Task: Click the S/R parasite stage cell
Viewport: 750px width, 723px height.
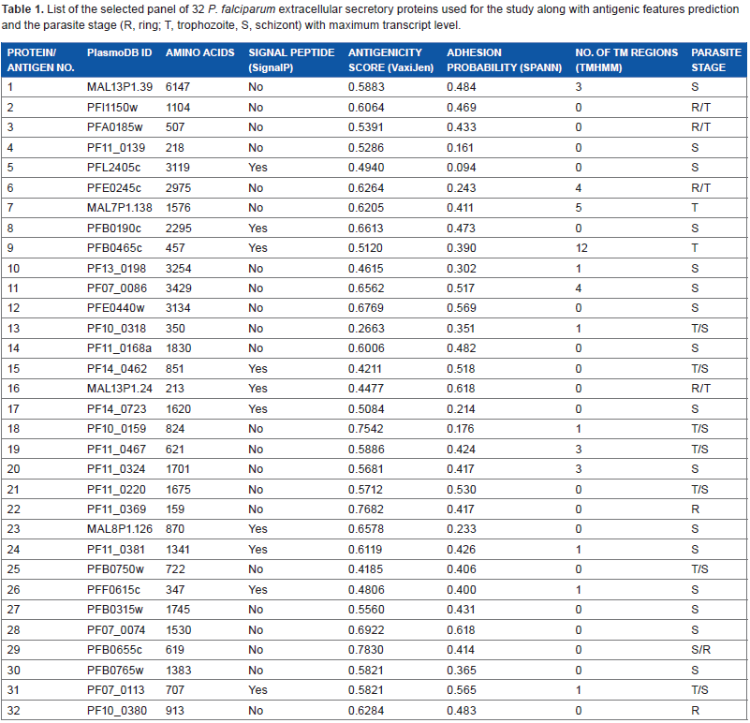Action: tap(700, 650)
